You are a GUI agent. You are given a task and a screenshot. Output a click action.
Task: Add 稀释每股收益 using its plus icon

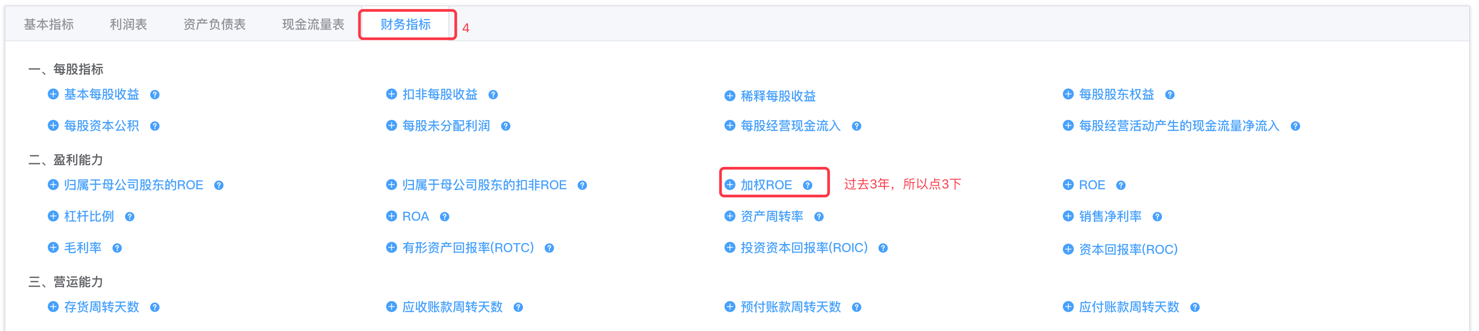pyautogui.click(x=730, y=96)
